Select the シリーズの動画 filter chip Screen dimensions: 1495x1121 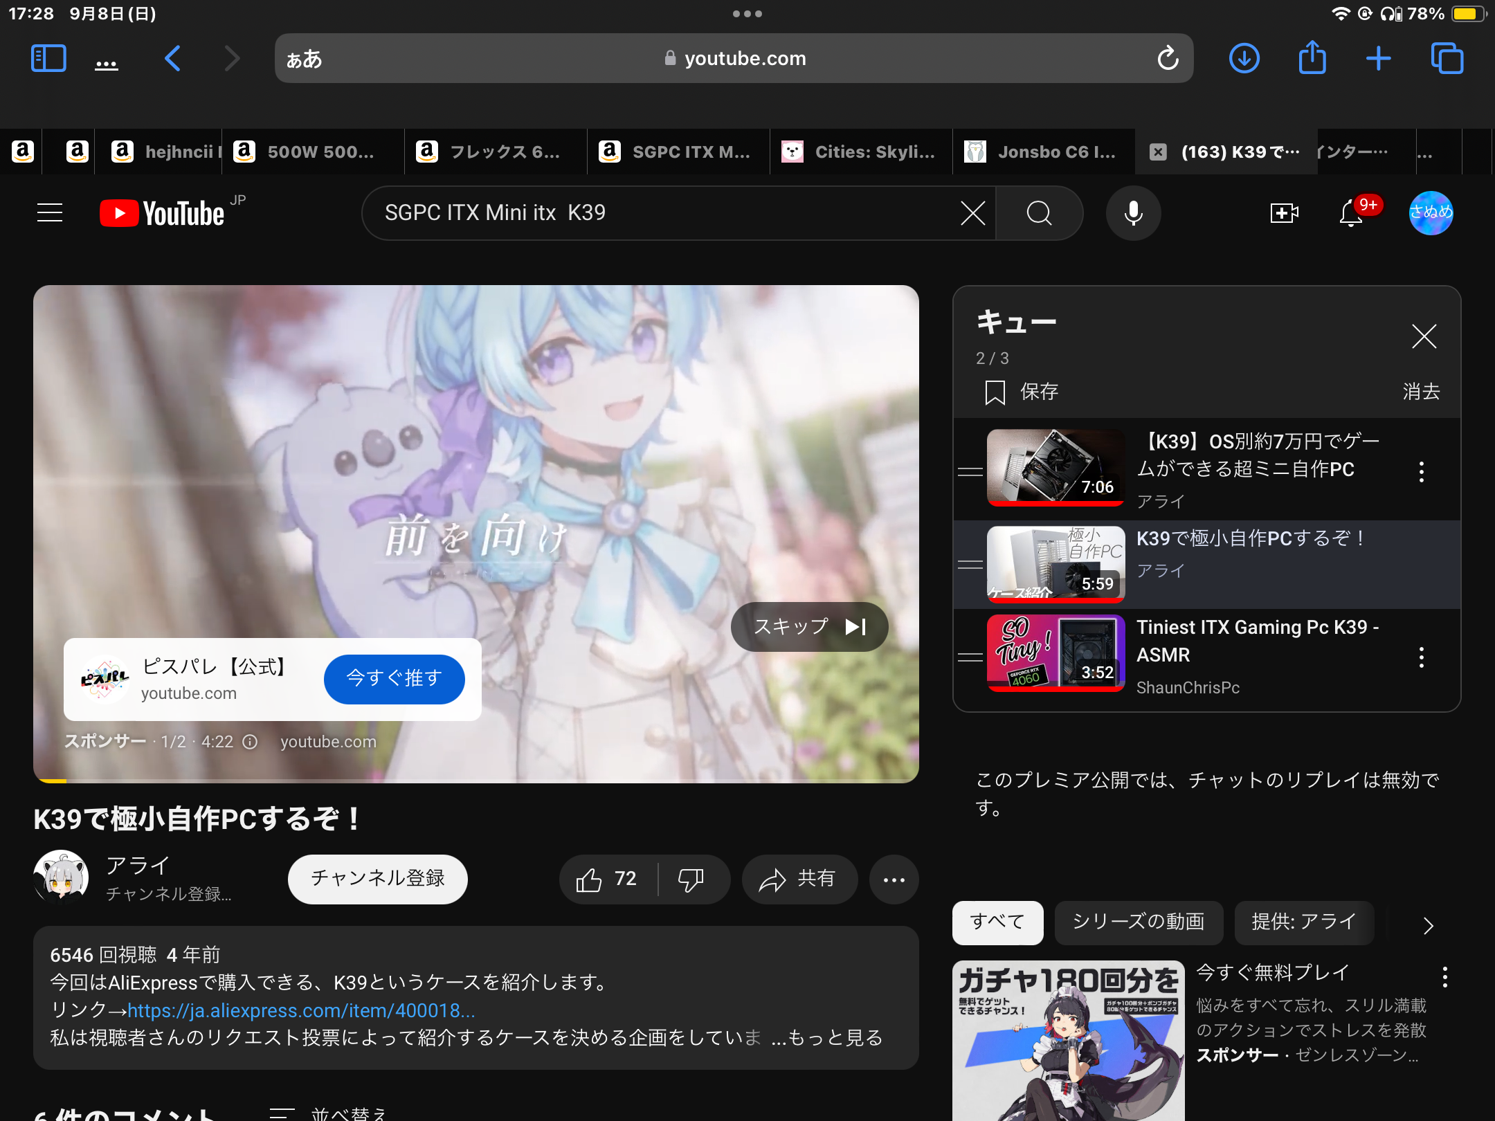(1138, 922)
